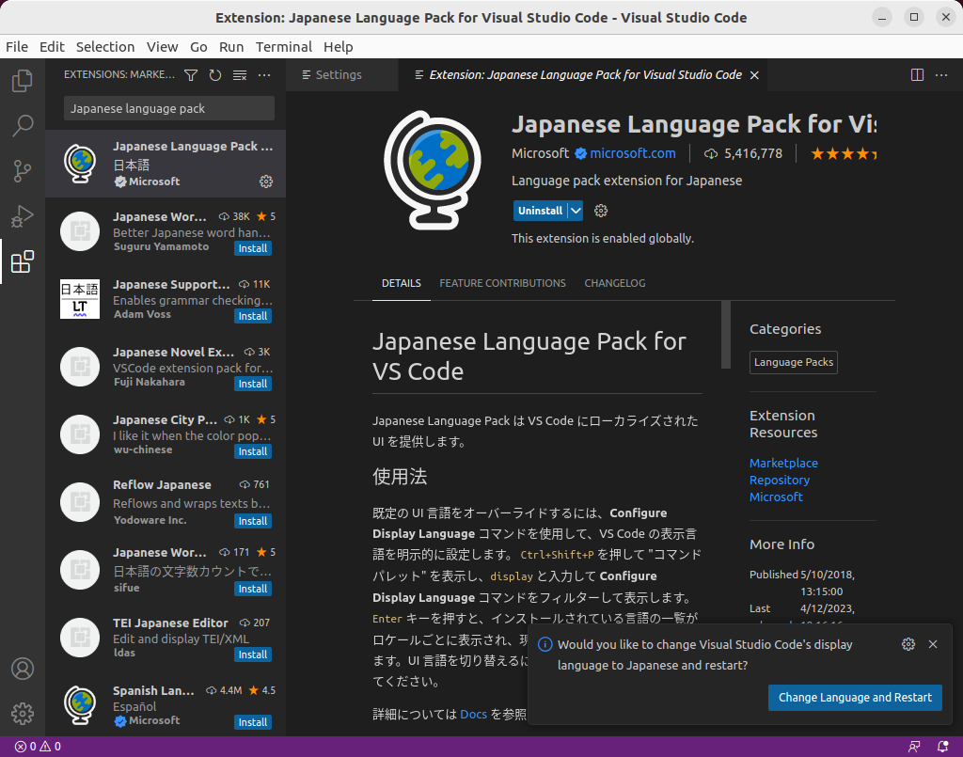This screenshot has height=757, width=963.
Task: Click the star rating of the extension
Action: click(x=844, y=153)
